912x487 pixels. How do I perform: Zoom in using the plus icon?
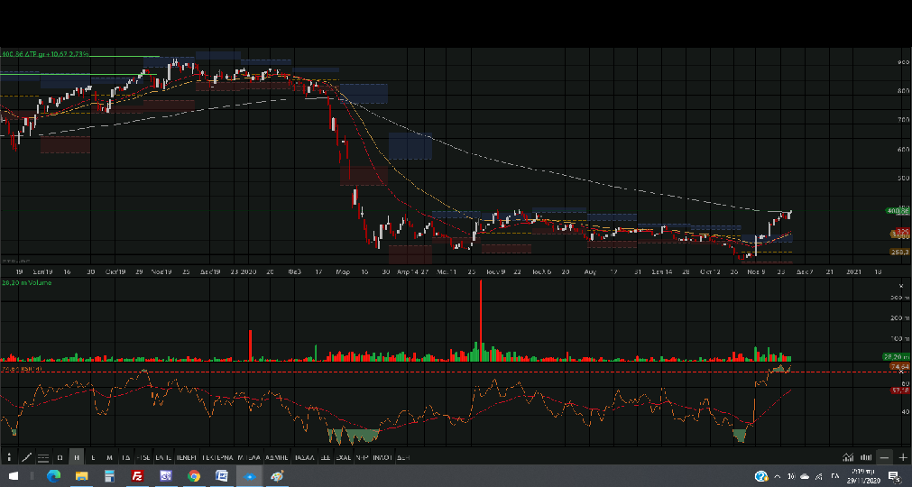pyautogui.click(x=903, y=457)
